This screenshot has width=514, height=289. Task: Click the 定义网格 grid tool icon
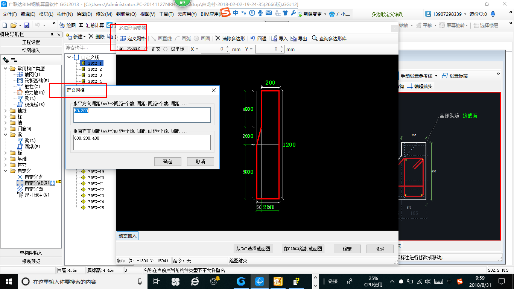(x=123, y=38)
